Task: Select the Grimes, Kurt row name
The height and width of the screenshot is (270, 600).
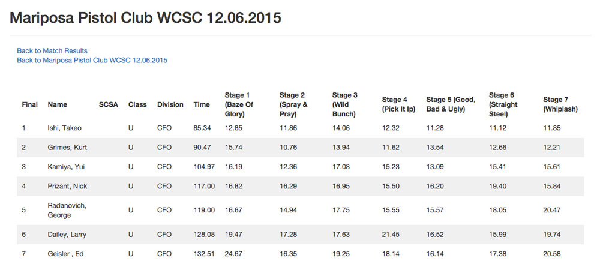Action: [x=68, y=148]
